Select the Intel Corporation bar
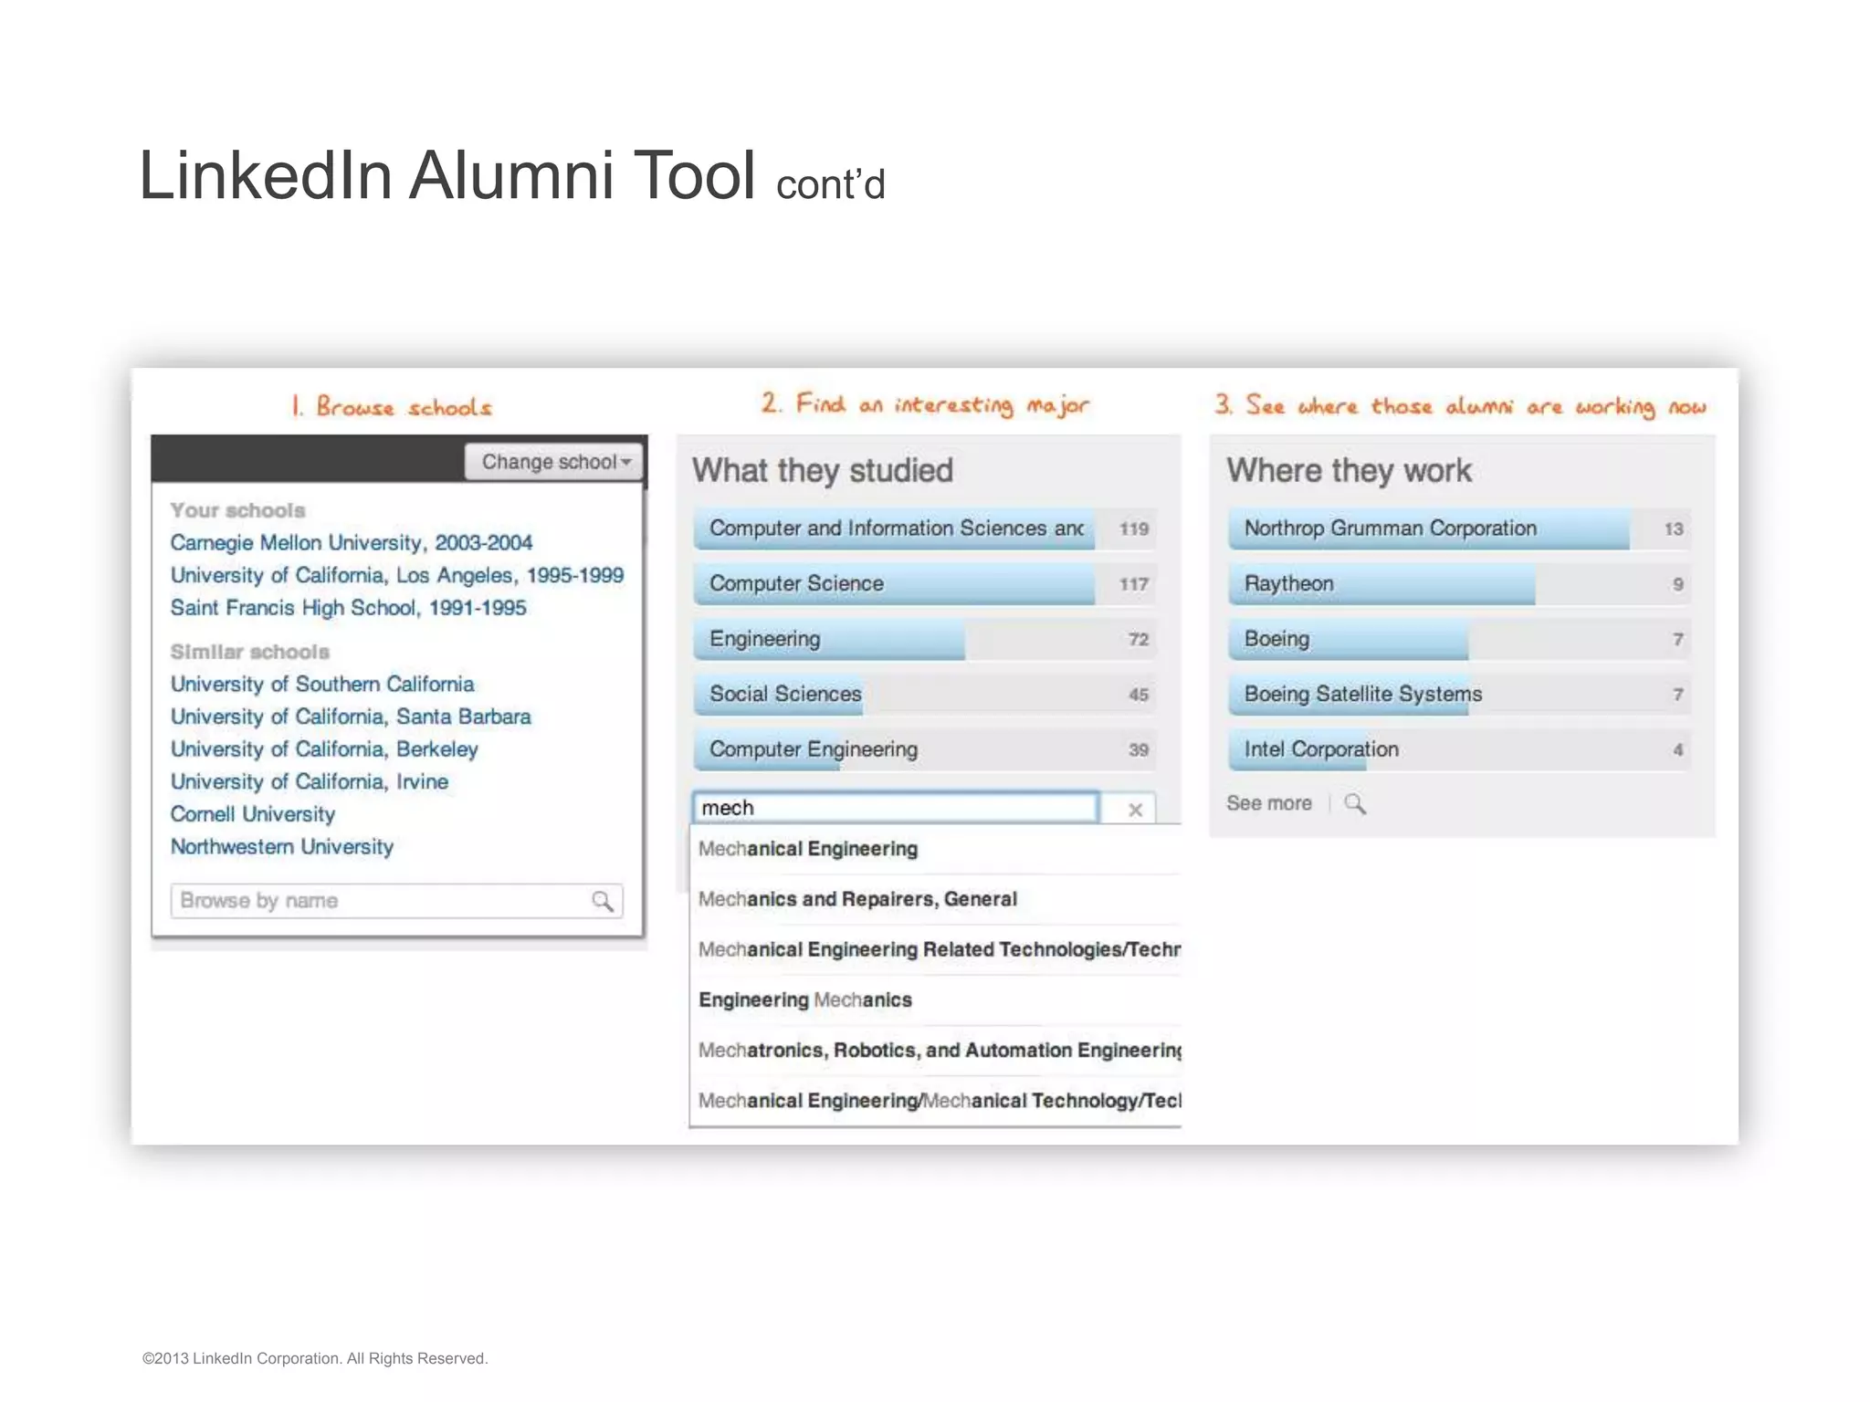This screenshot has height=1402, width=1870. (1458, 750)
